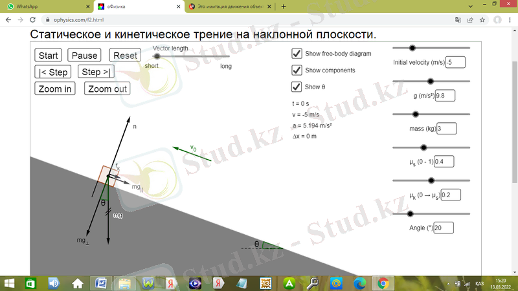Select the оФизика browser tab
The width and height of the screenshot is (518, 291).
pyautogui.click(x=139, y=6)
